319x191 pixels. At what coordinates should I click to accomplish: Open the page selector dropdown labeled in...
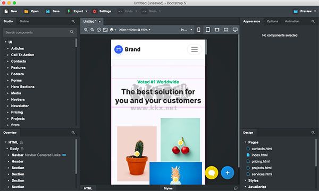[x=187, y=30]
